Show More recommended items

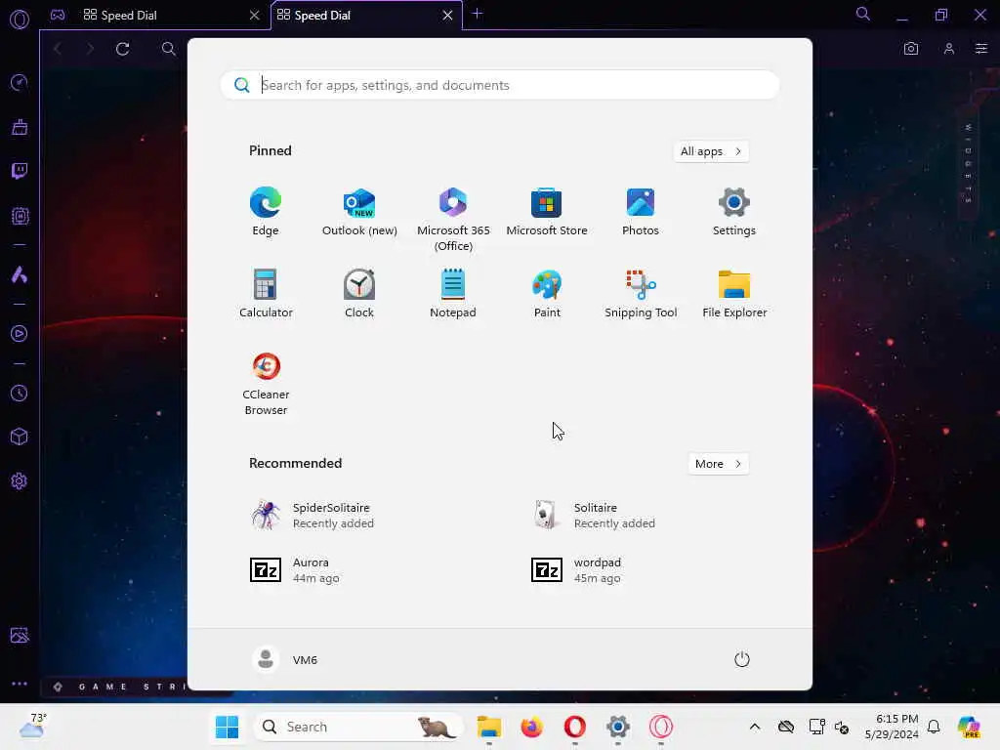(x=718, y=464)
